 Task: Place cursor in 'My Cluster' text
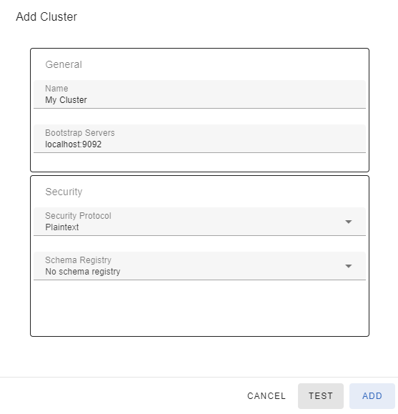tap(66, 100)
